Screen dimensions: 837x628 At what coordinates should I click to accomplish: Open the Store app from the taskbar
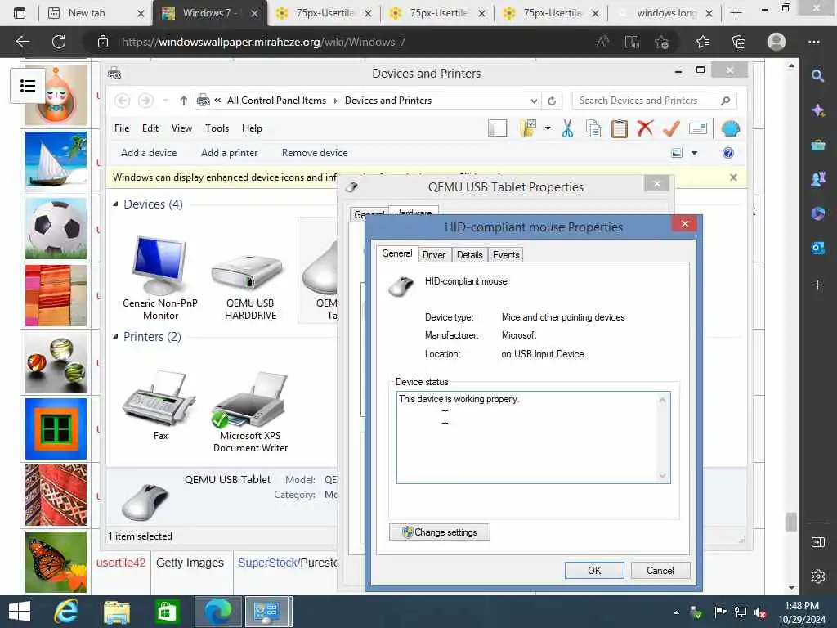click(167, 612)
